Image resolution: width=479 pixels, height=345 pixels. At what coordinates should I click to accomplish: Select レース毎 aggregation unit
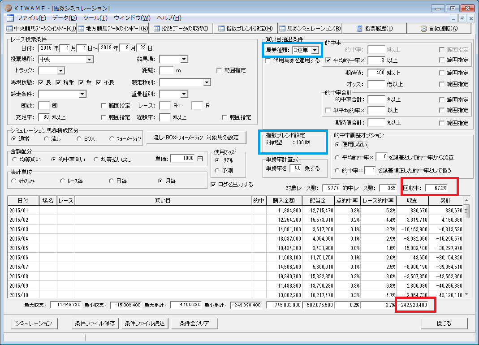[x=62, y=181]
